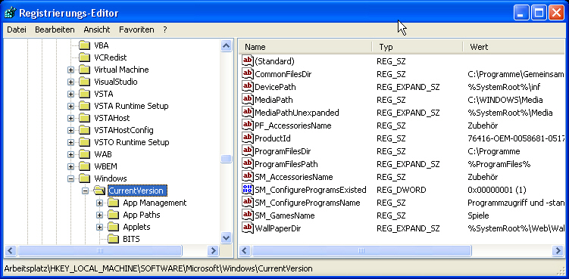The height and width of the screenshot is (279, 569).
Task: Click the WAB folder icon
Action: pyautogui.click(x=85, y=154)
